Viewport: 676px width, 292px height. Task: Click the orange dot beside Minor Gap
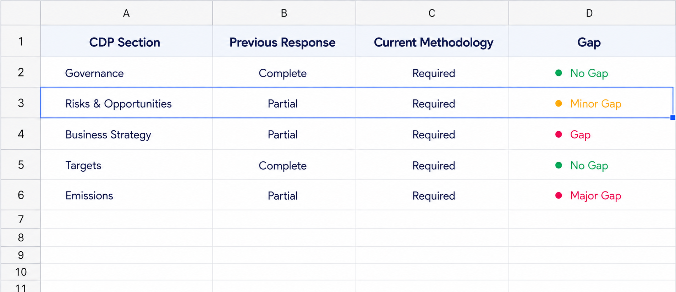(558, 103)
